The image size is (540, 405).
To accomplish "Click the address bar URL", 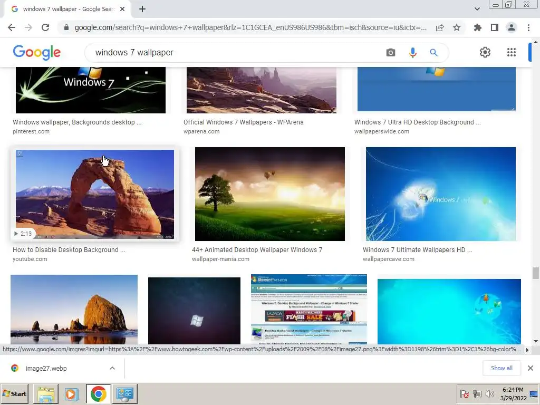I will coord(250,27).
